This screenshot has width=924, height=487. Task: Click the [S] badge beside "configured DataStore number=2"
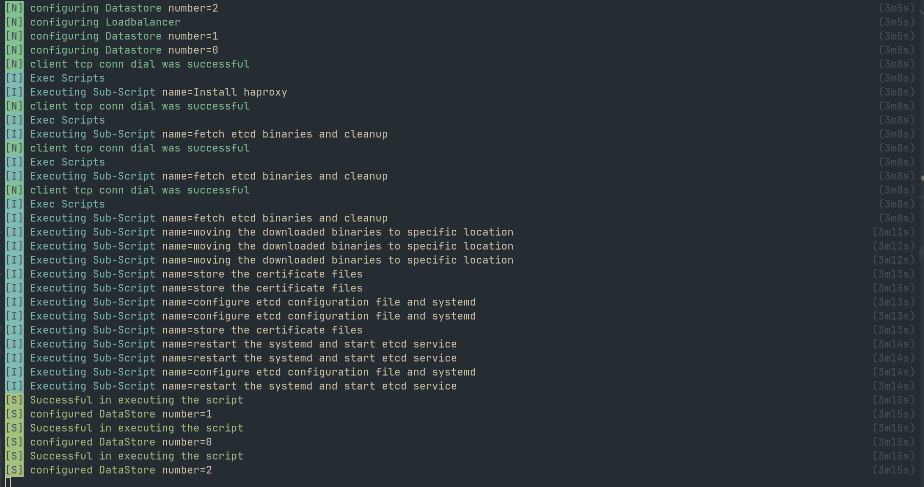tap(14, 470)
